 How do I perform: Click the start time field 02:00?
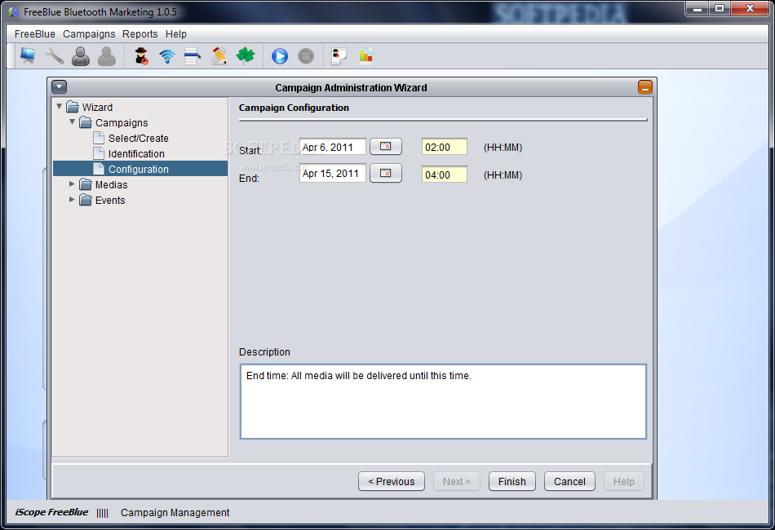445,147
